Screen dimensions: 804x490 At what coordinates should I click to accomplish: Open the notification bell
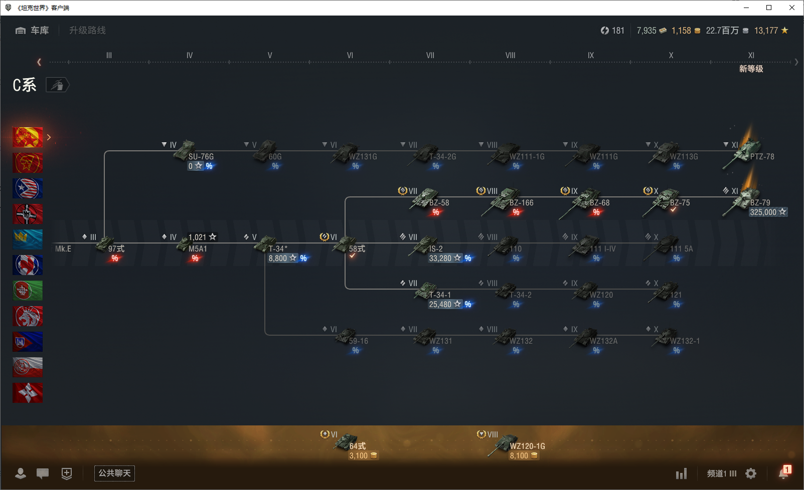click(784, 472)
